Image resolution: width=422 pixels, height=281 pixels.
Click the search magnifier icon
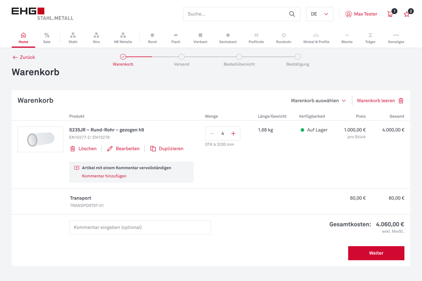(x=292, y=14)
